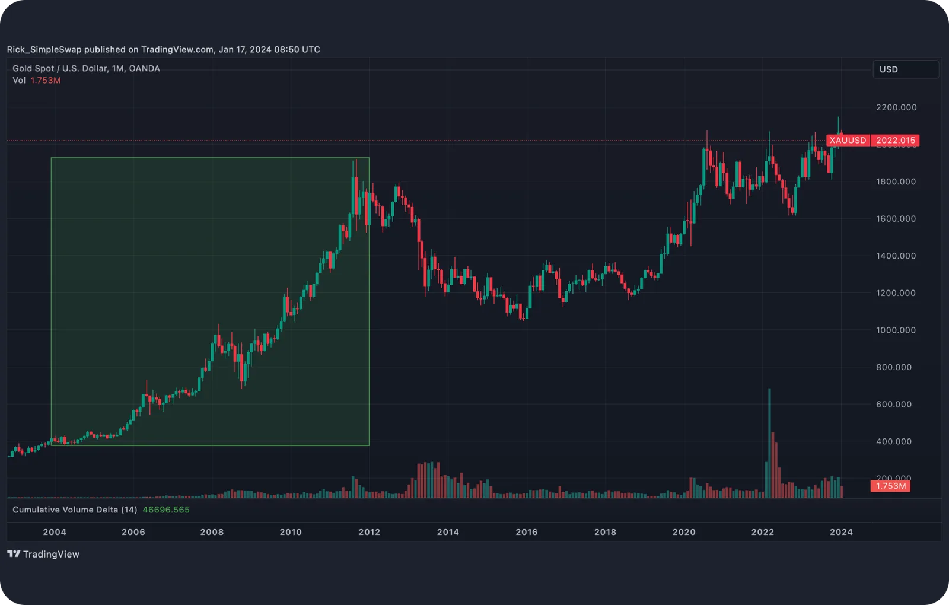
Task: Click the TradingView text link at bottom
Action: tap(51, 554)
